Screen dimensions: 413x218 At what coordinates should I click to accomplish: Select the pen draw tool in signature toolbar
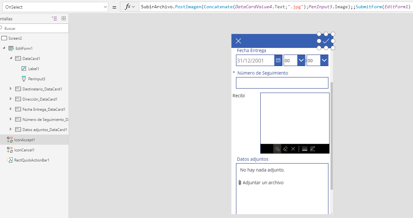[x=277, y=149]
